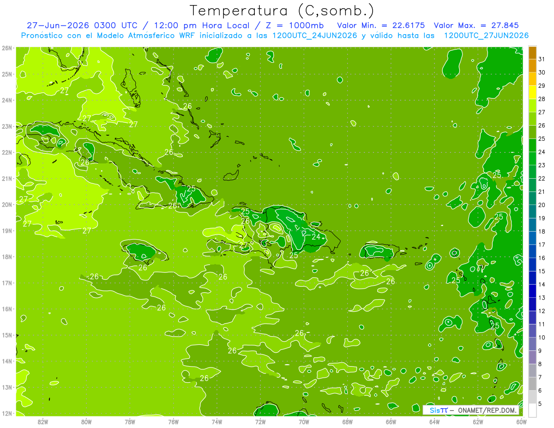Click the "5" value on the color scale

pos(540,404)
